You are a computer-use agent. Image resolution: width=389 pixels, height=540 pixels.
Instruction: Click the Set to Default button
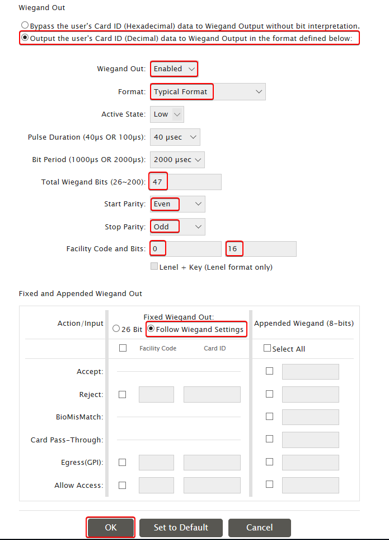181,528
